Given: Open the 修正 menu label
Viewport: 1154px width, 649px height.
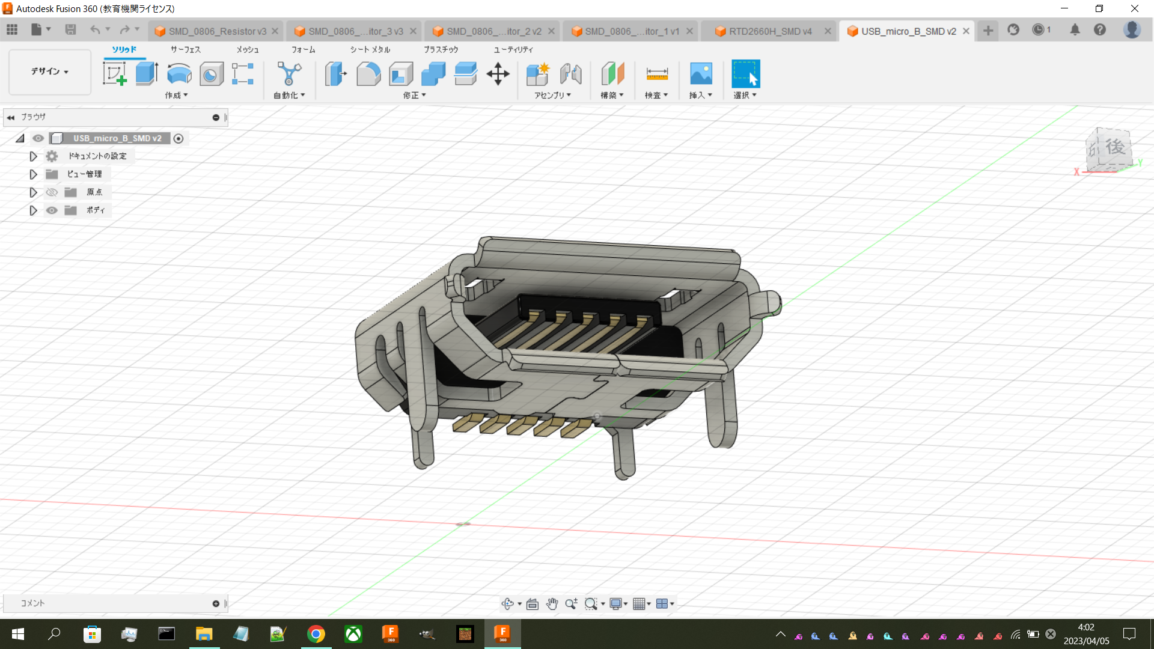Looking at the screenshot, I should pyautogui.click(x=414, y=96).
